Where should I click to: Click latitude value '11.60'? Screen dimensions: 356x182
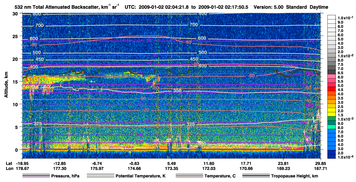click(x=209, y=163)
